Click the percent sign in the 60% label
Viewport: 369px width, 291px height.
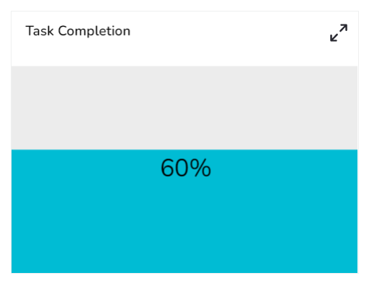201,168
